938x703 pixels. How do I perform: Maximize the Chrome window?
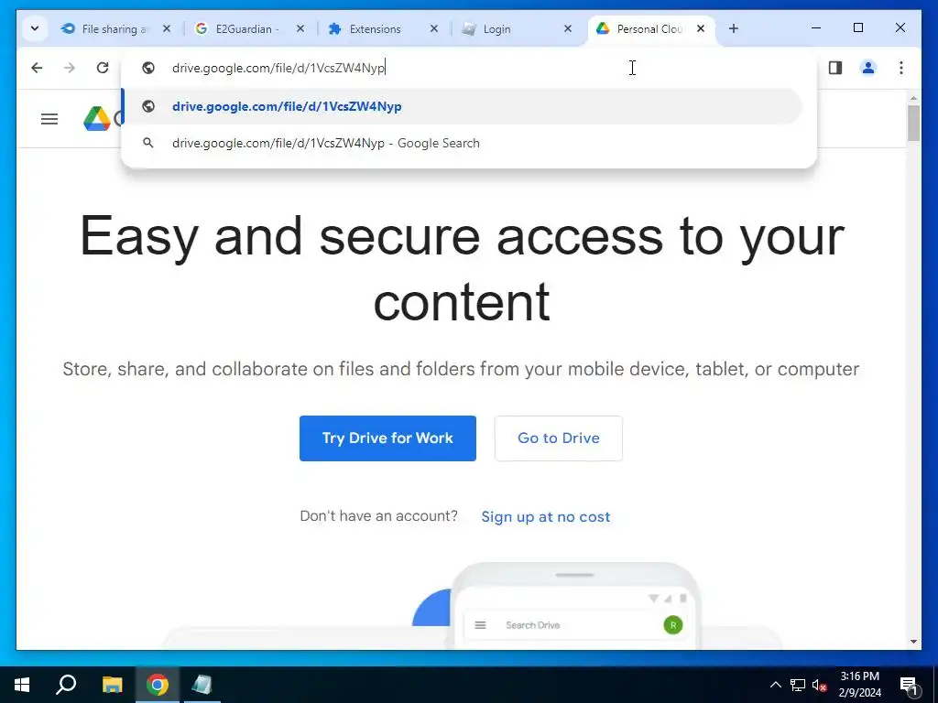(857, 27)
